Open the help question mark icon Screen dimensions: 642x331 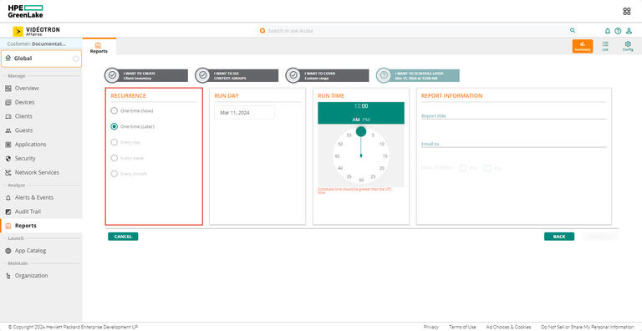pyautogui.click(x=618, y=31)
